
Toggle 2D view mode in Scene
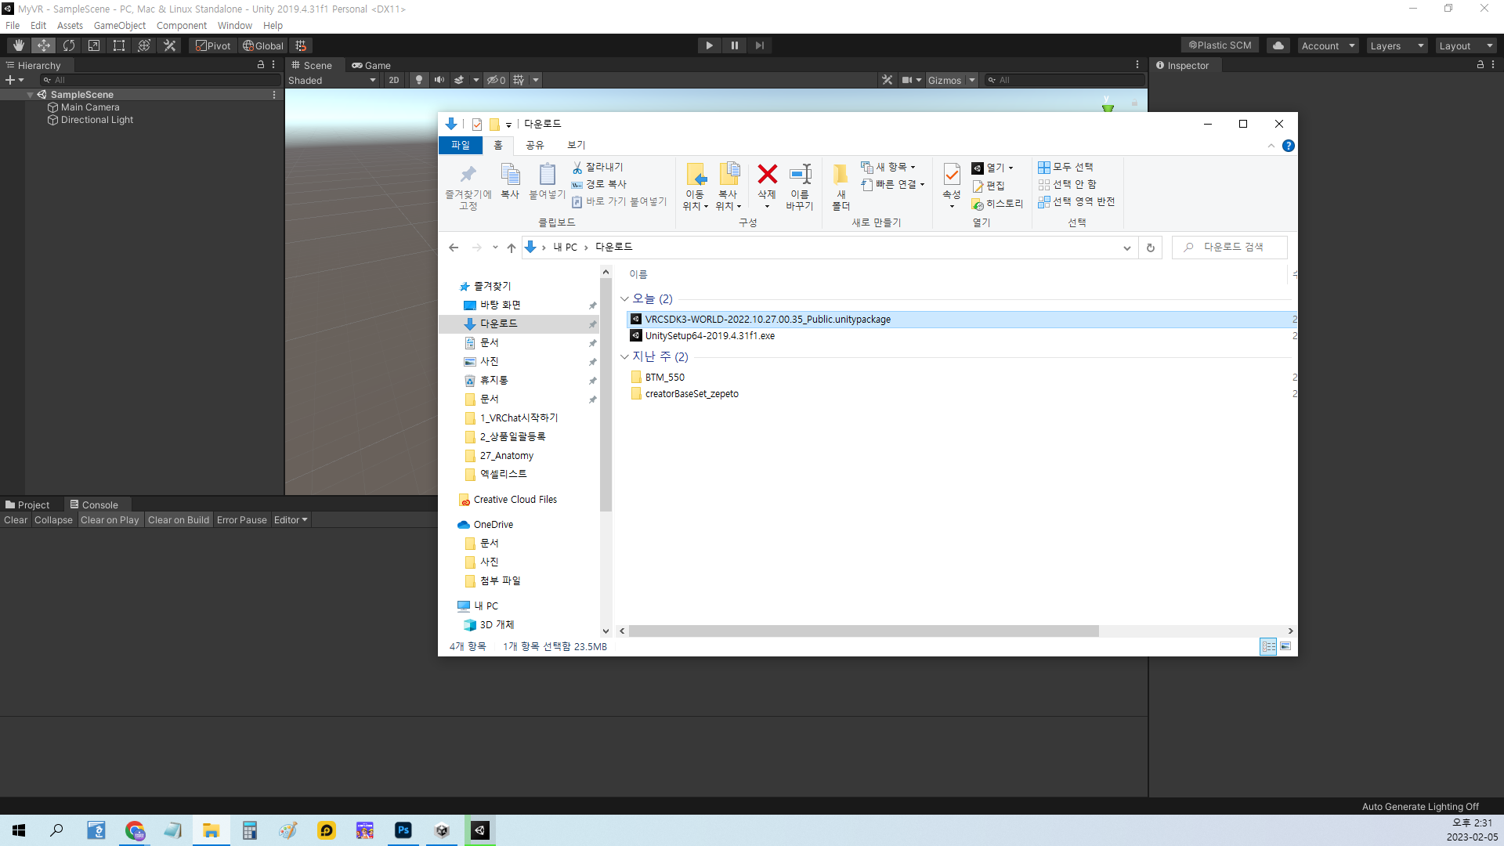coord(393,80)
